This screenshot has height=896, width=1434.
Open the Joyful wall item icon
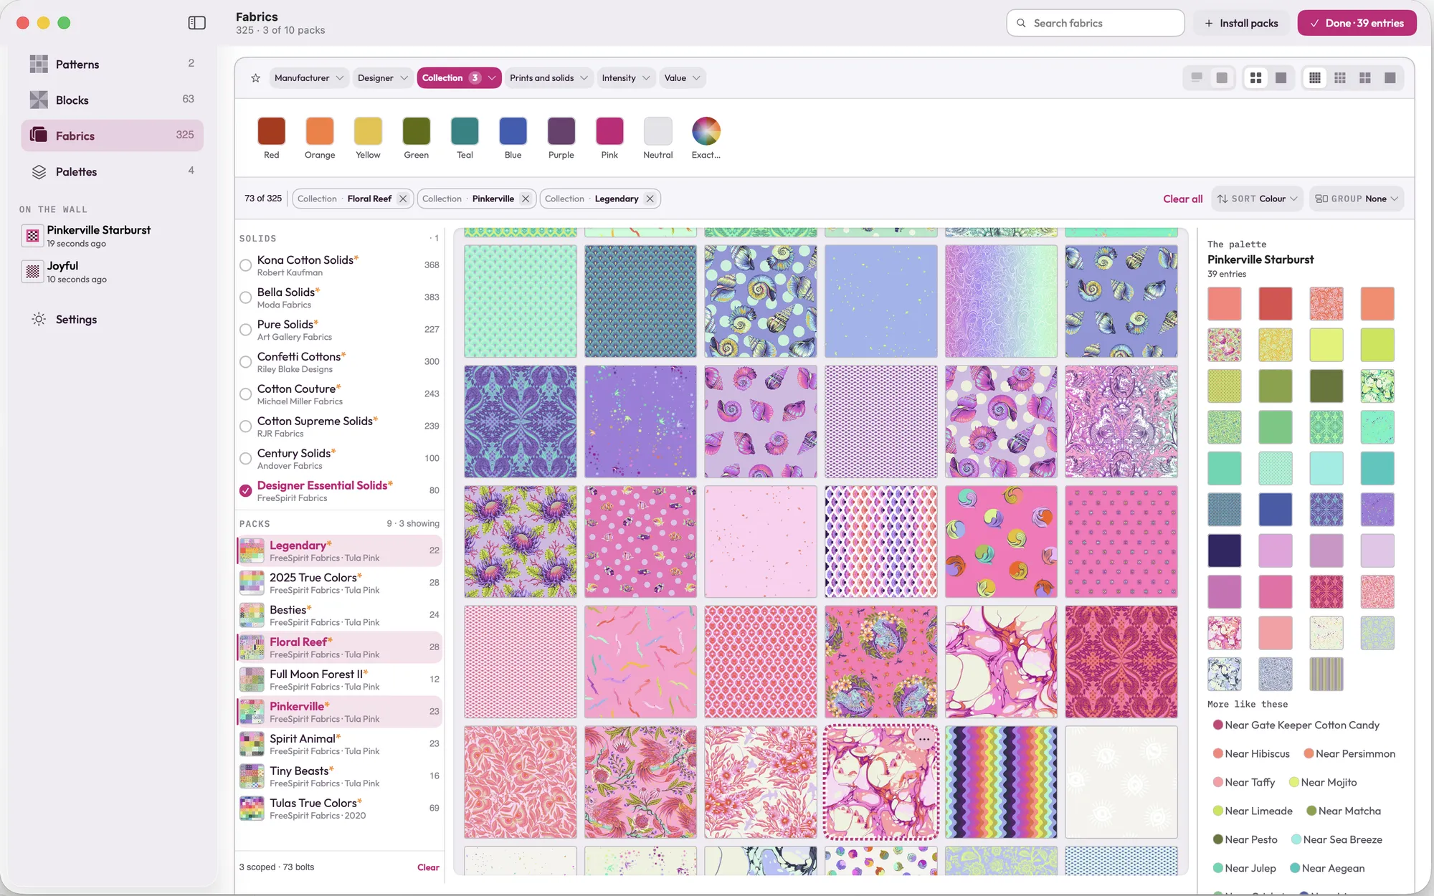32,272
